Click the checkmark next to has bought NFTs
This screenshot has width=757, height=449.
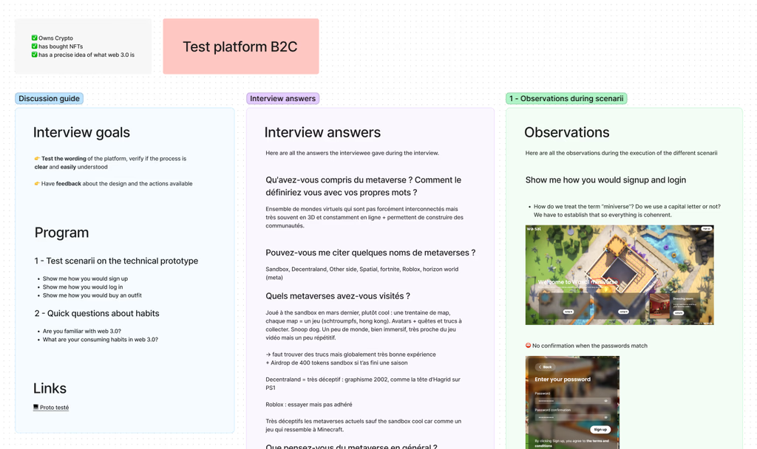(34, 47)
